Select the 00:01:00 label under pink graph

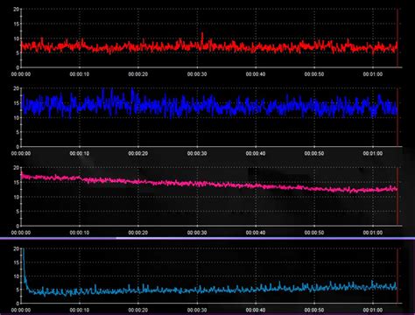tap(373, 233)
